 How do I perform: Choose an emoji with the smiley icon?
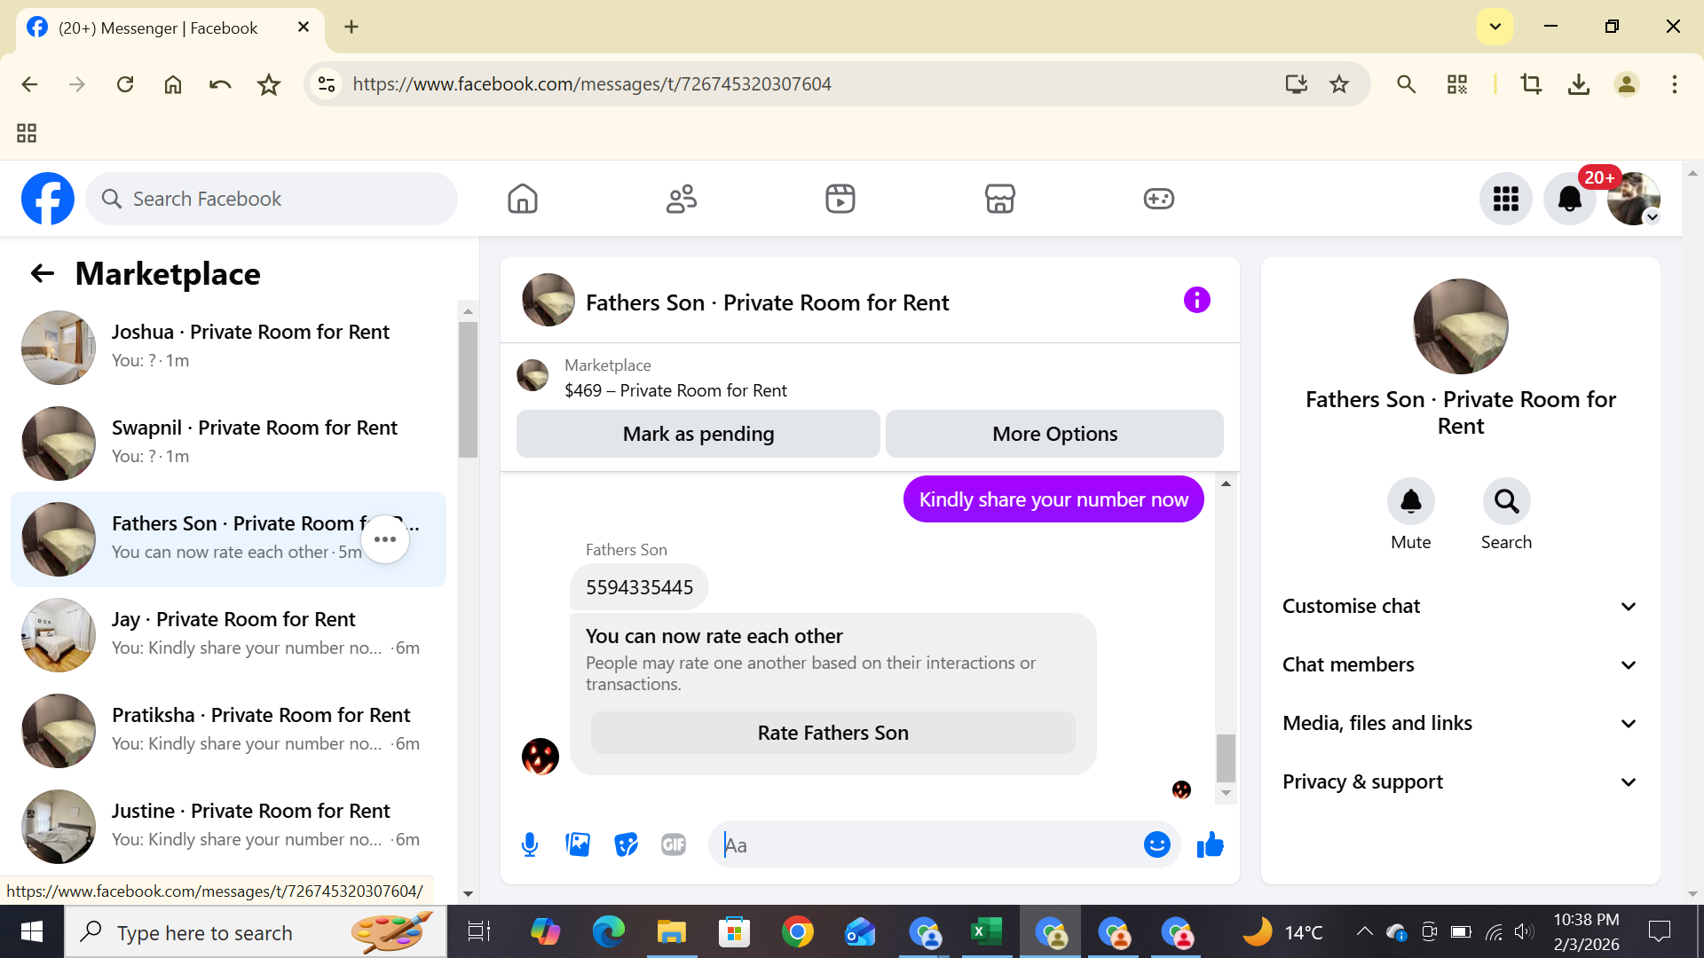click(1156, 844)
